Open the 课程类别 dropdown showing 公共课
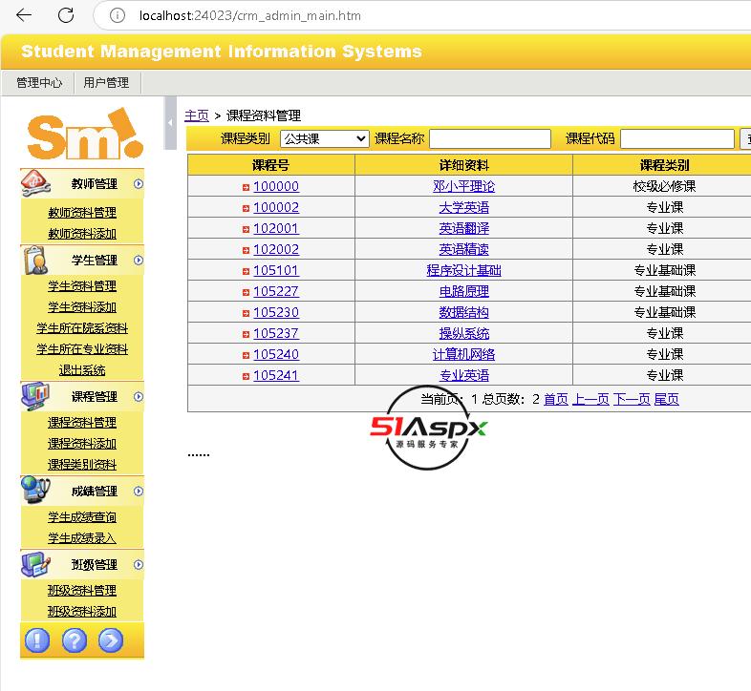 coord(325,138)
